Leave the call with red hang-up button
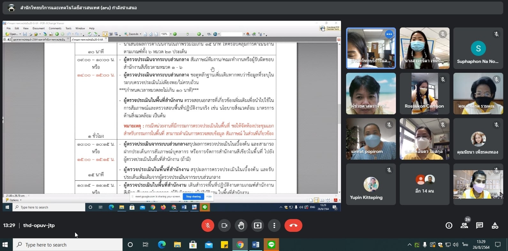 tap(293, 225)
